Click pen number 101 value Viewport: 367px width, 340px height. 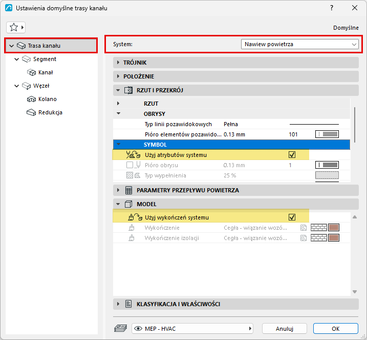pos(293,134)
